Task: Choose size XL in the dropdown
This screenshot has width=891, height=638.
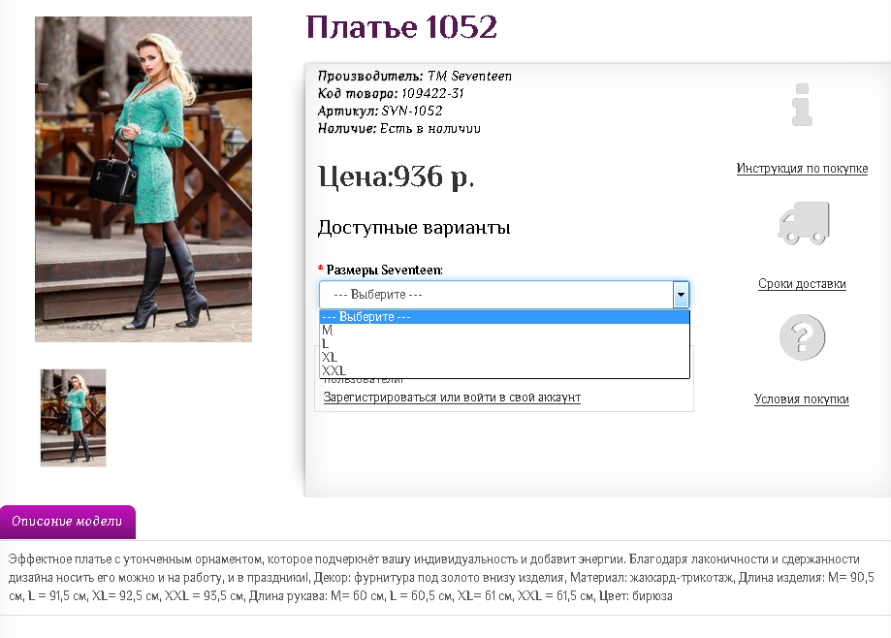Action: pyautogui.click(x=330, y=357)
